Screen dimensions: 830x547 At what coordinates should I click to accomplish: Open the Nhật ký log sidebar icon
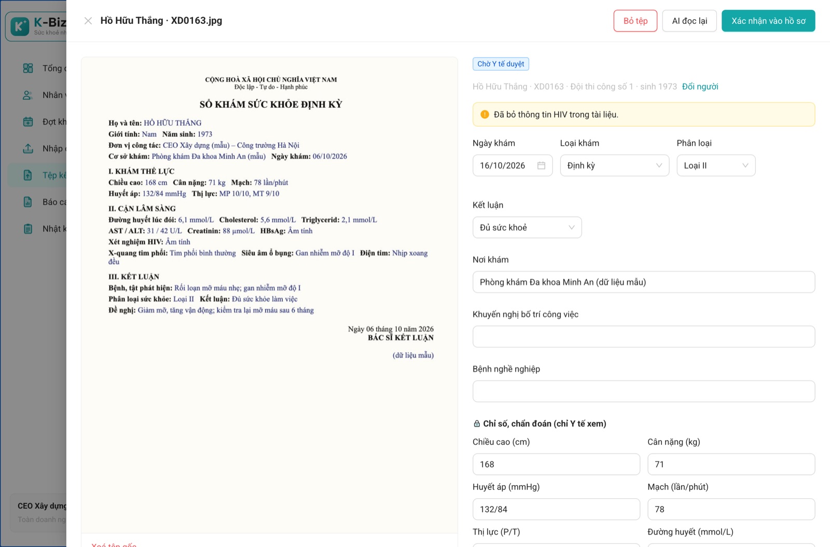click(28, 229)
